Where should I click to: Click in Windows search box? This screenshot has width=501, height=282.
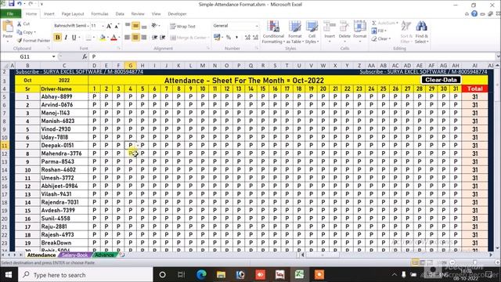click(86, 275)
